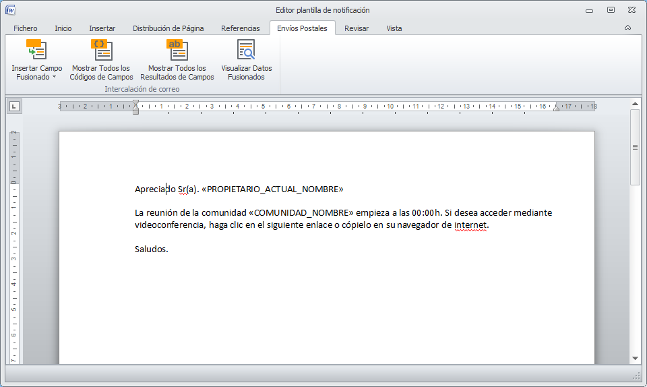The width and height of the screenshot is (647, 387).
Task: Switch to the Inicio tab
Action: click(x=63, y=28)
